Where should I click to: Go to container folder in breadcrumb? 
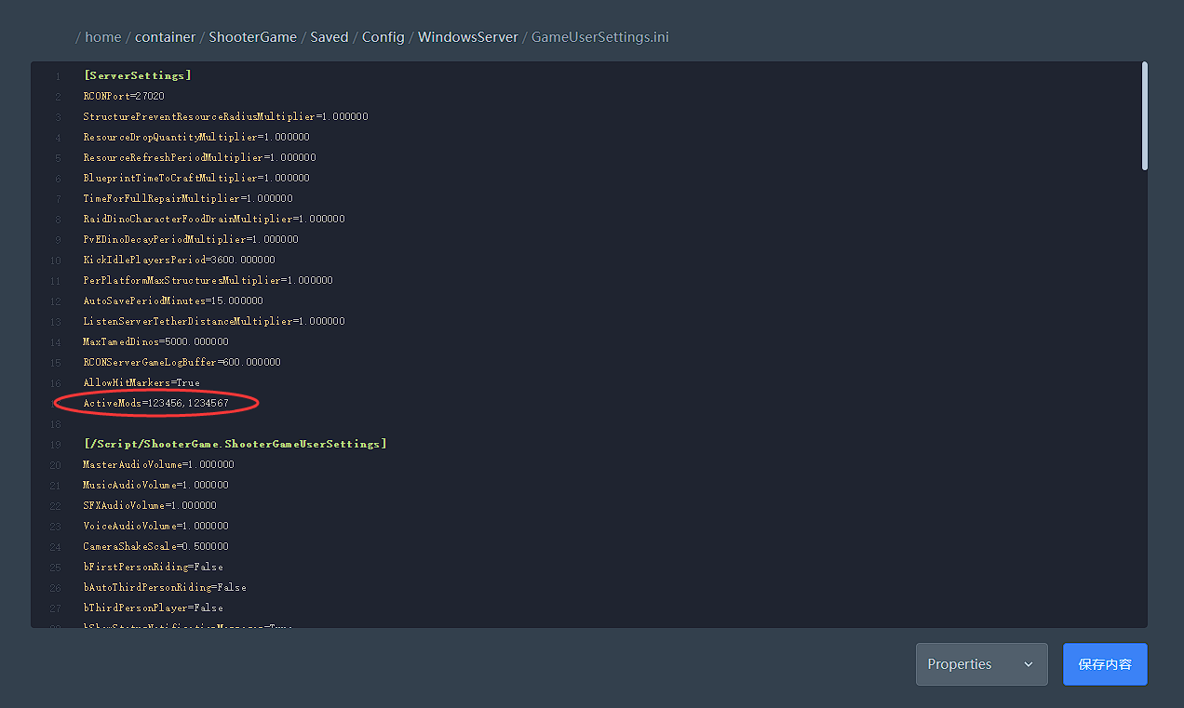click(x=166, y=37)
